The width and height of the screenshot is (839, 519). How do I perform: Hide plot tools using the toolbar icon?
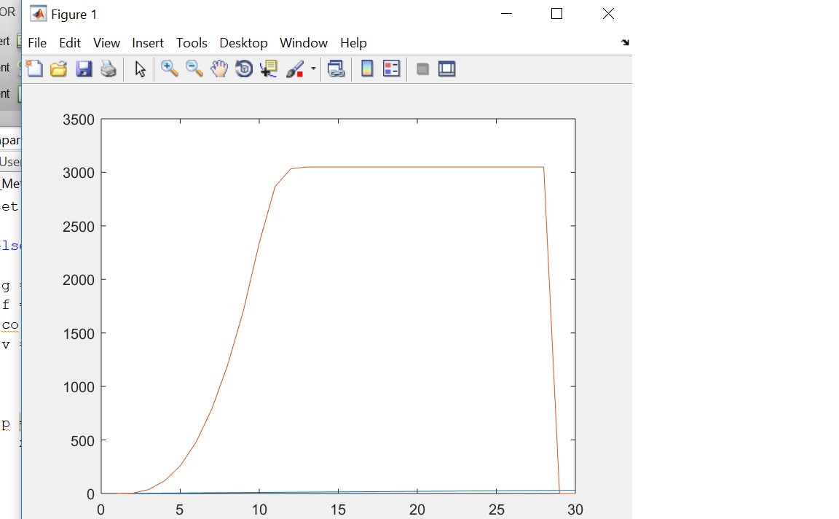422,69
